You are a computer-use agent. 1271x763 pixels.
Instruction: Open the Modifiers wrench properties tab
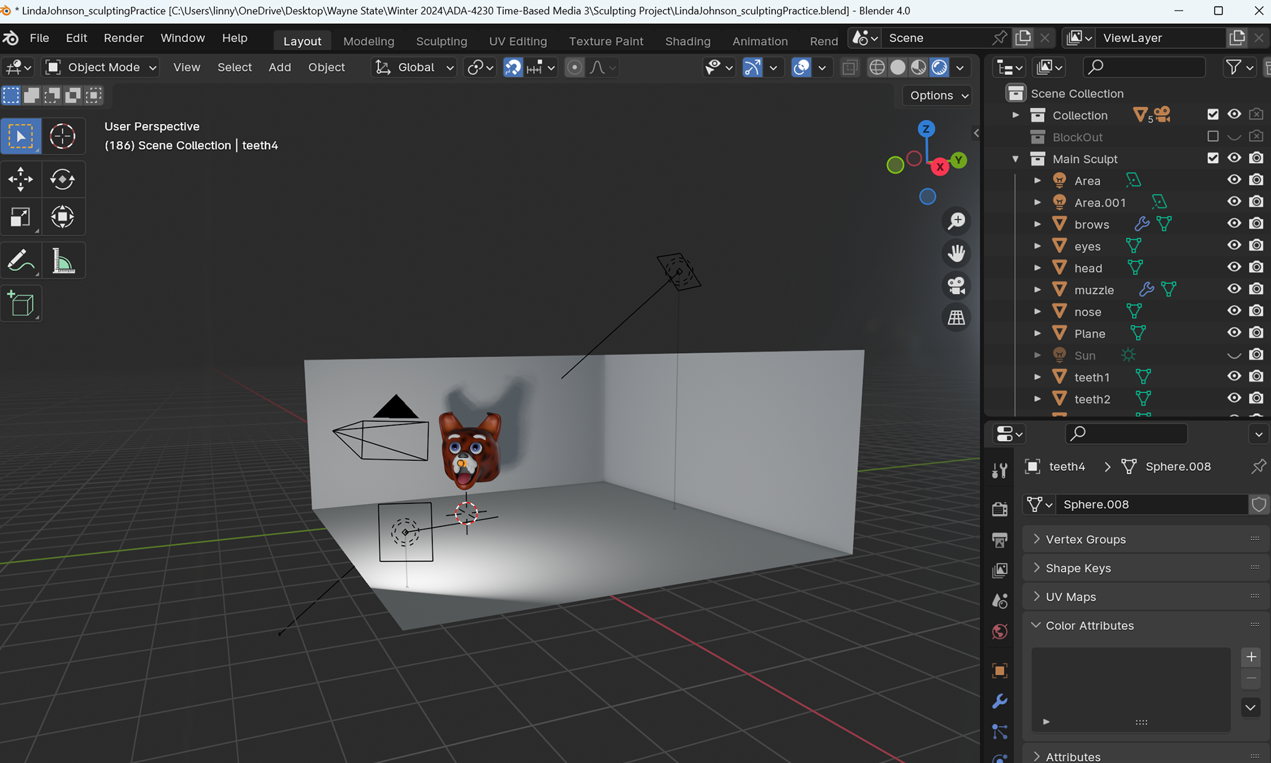tap(1000, 701)
